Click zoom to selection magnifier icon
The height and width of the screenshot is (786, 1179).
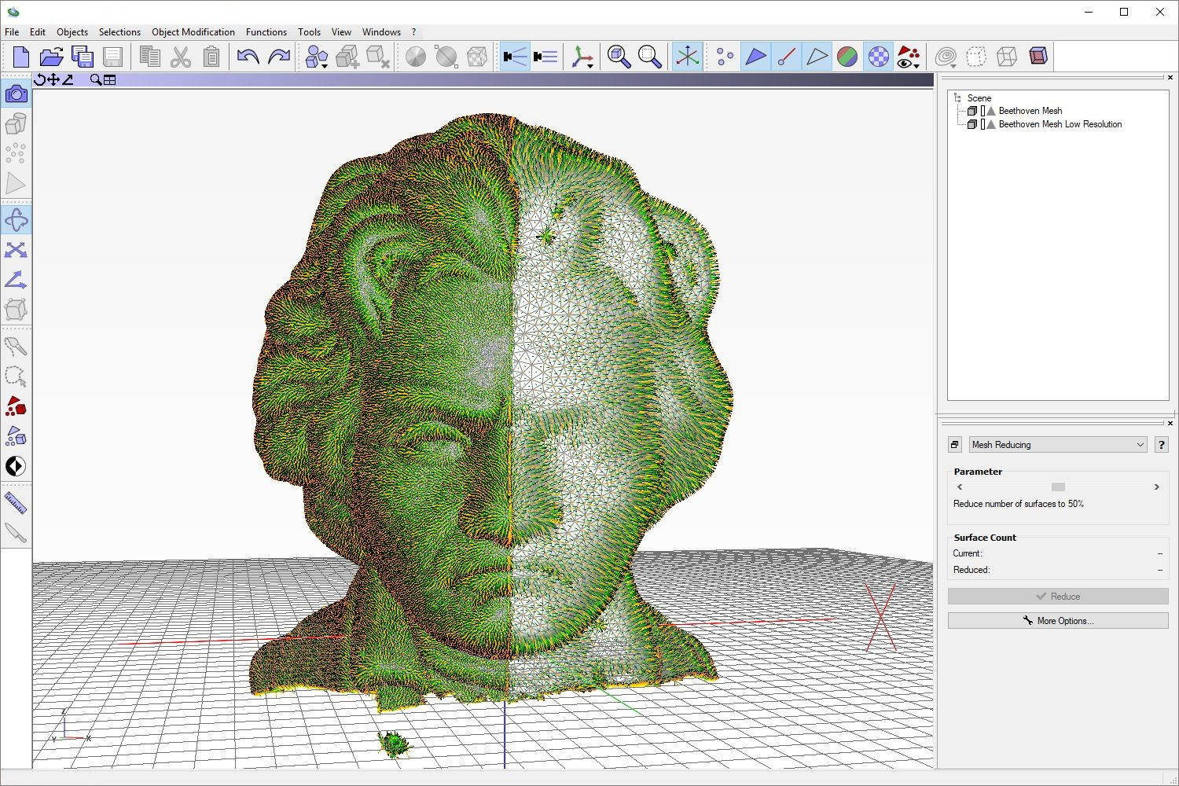click(649, 57)
